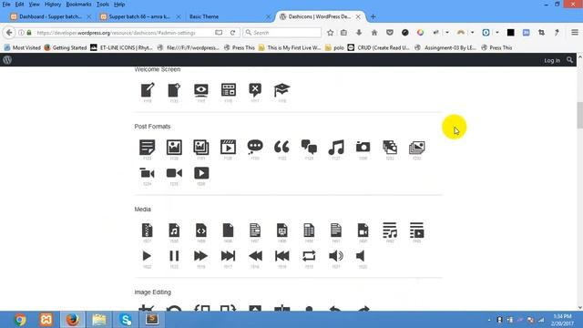Open the Firefox hamburger menu
The image size is (583, 328).
575,33
